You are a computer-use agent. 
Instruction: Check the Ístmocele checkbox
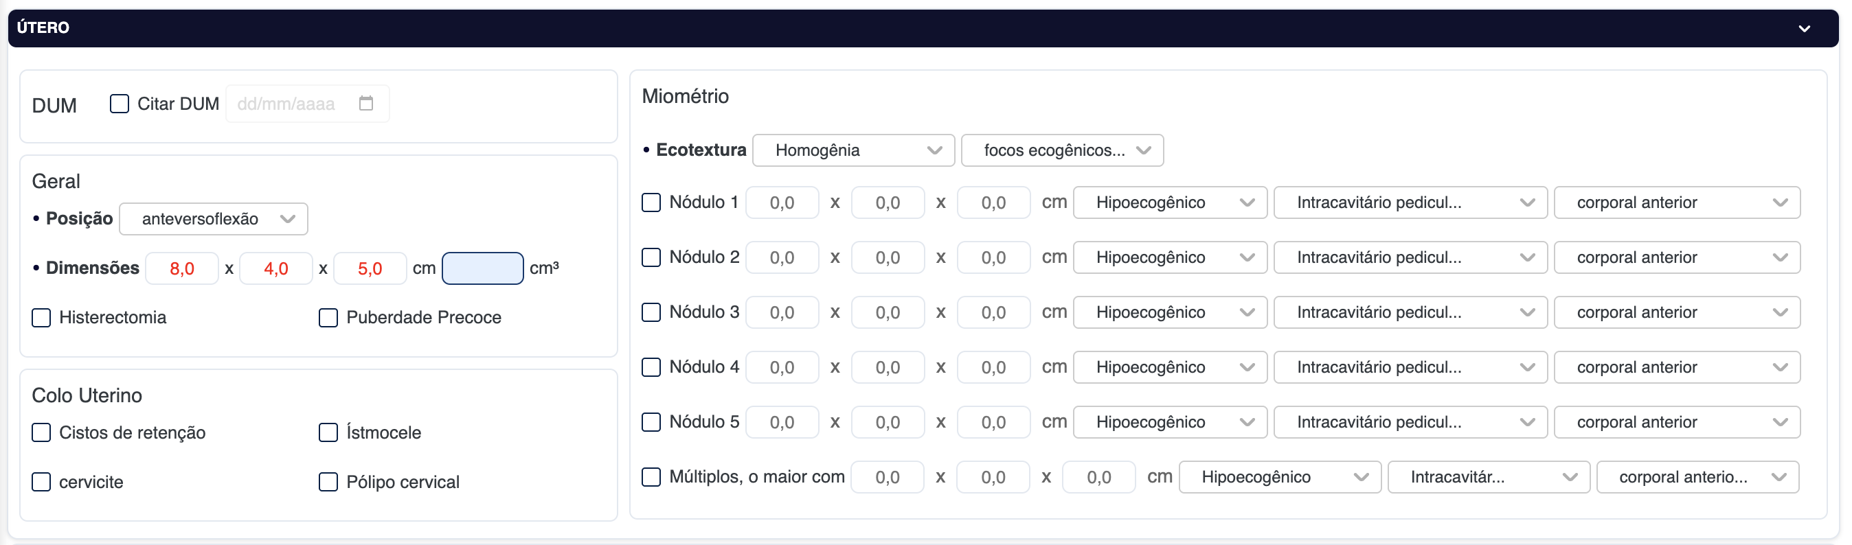pos(328,432)
